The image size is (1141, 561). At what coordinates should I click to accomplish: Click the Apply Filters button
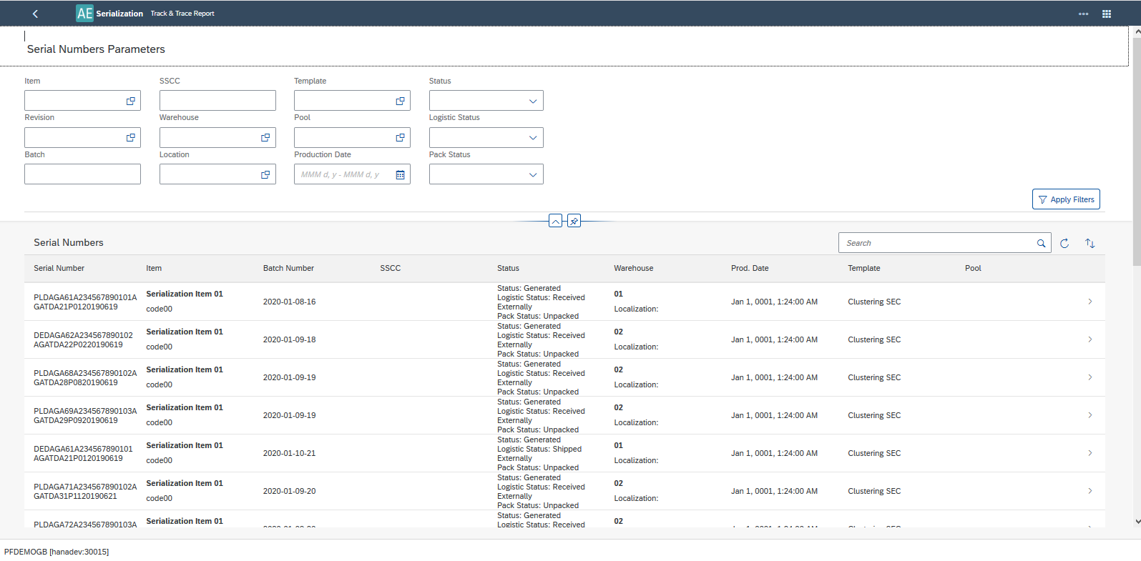click(1065, 199)
